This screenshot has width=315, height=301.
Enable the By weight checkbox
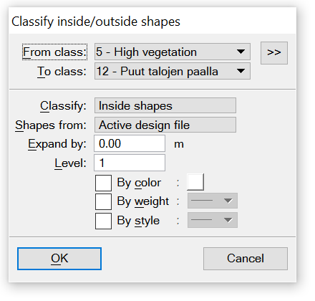point(103,201)
